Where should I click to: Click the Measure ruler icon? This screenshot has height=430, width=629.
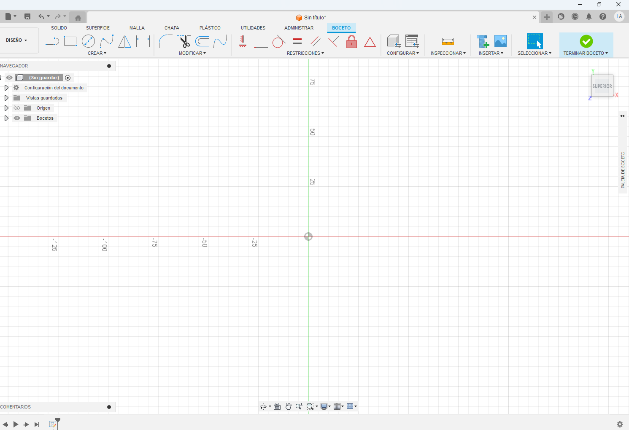[x=448, y=41]
